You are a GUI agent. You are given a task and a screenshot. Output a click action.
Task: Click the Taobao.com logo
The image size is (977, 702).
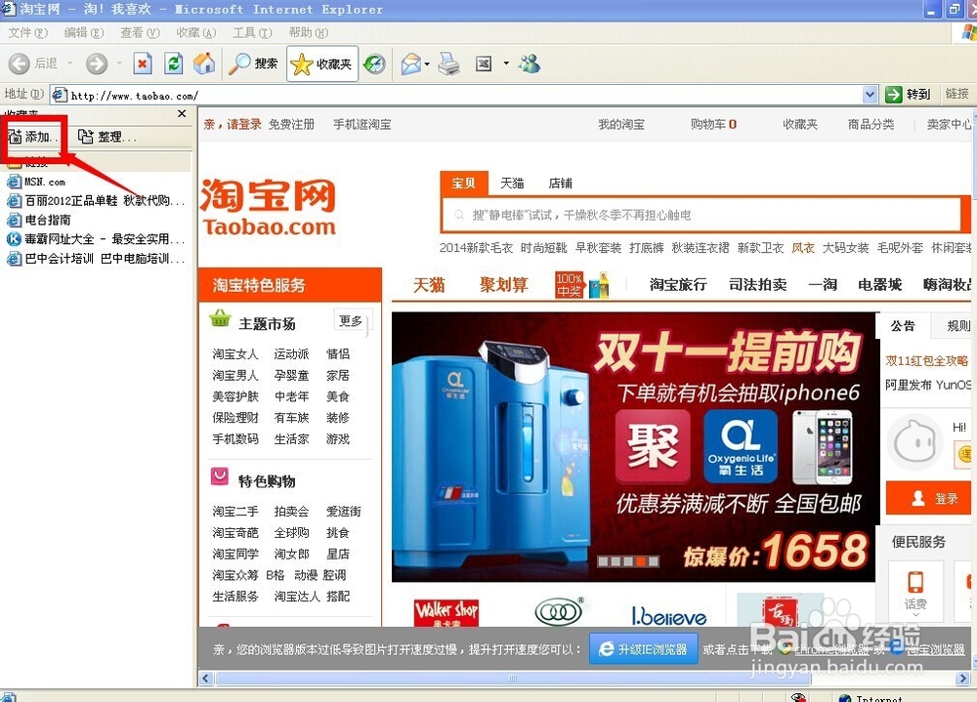tap(269, 207)
